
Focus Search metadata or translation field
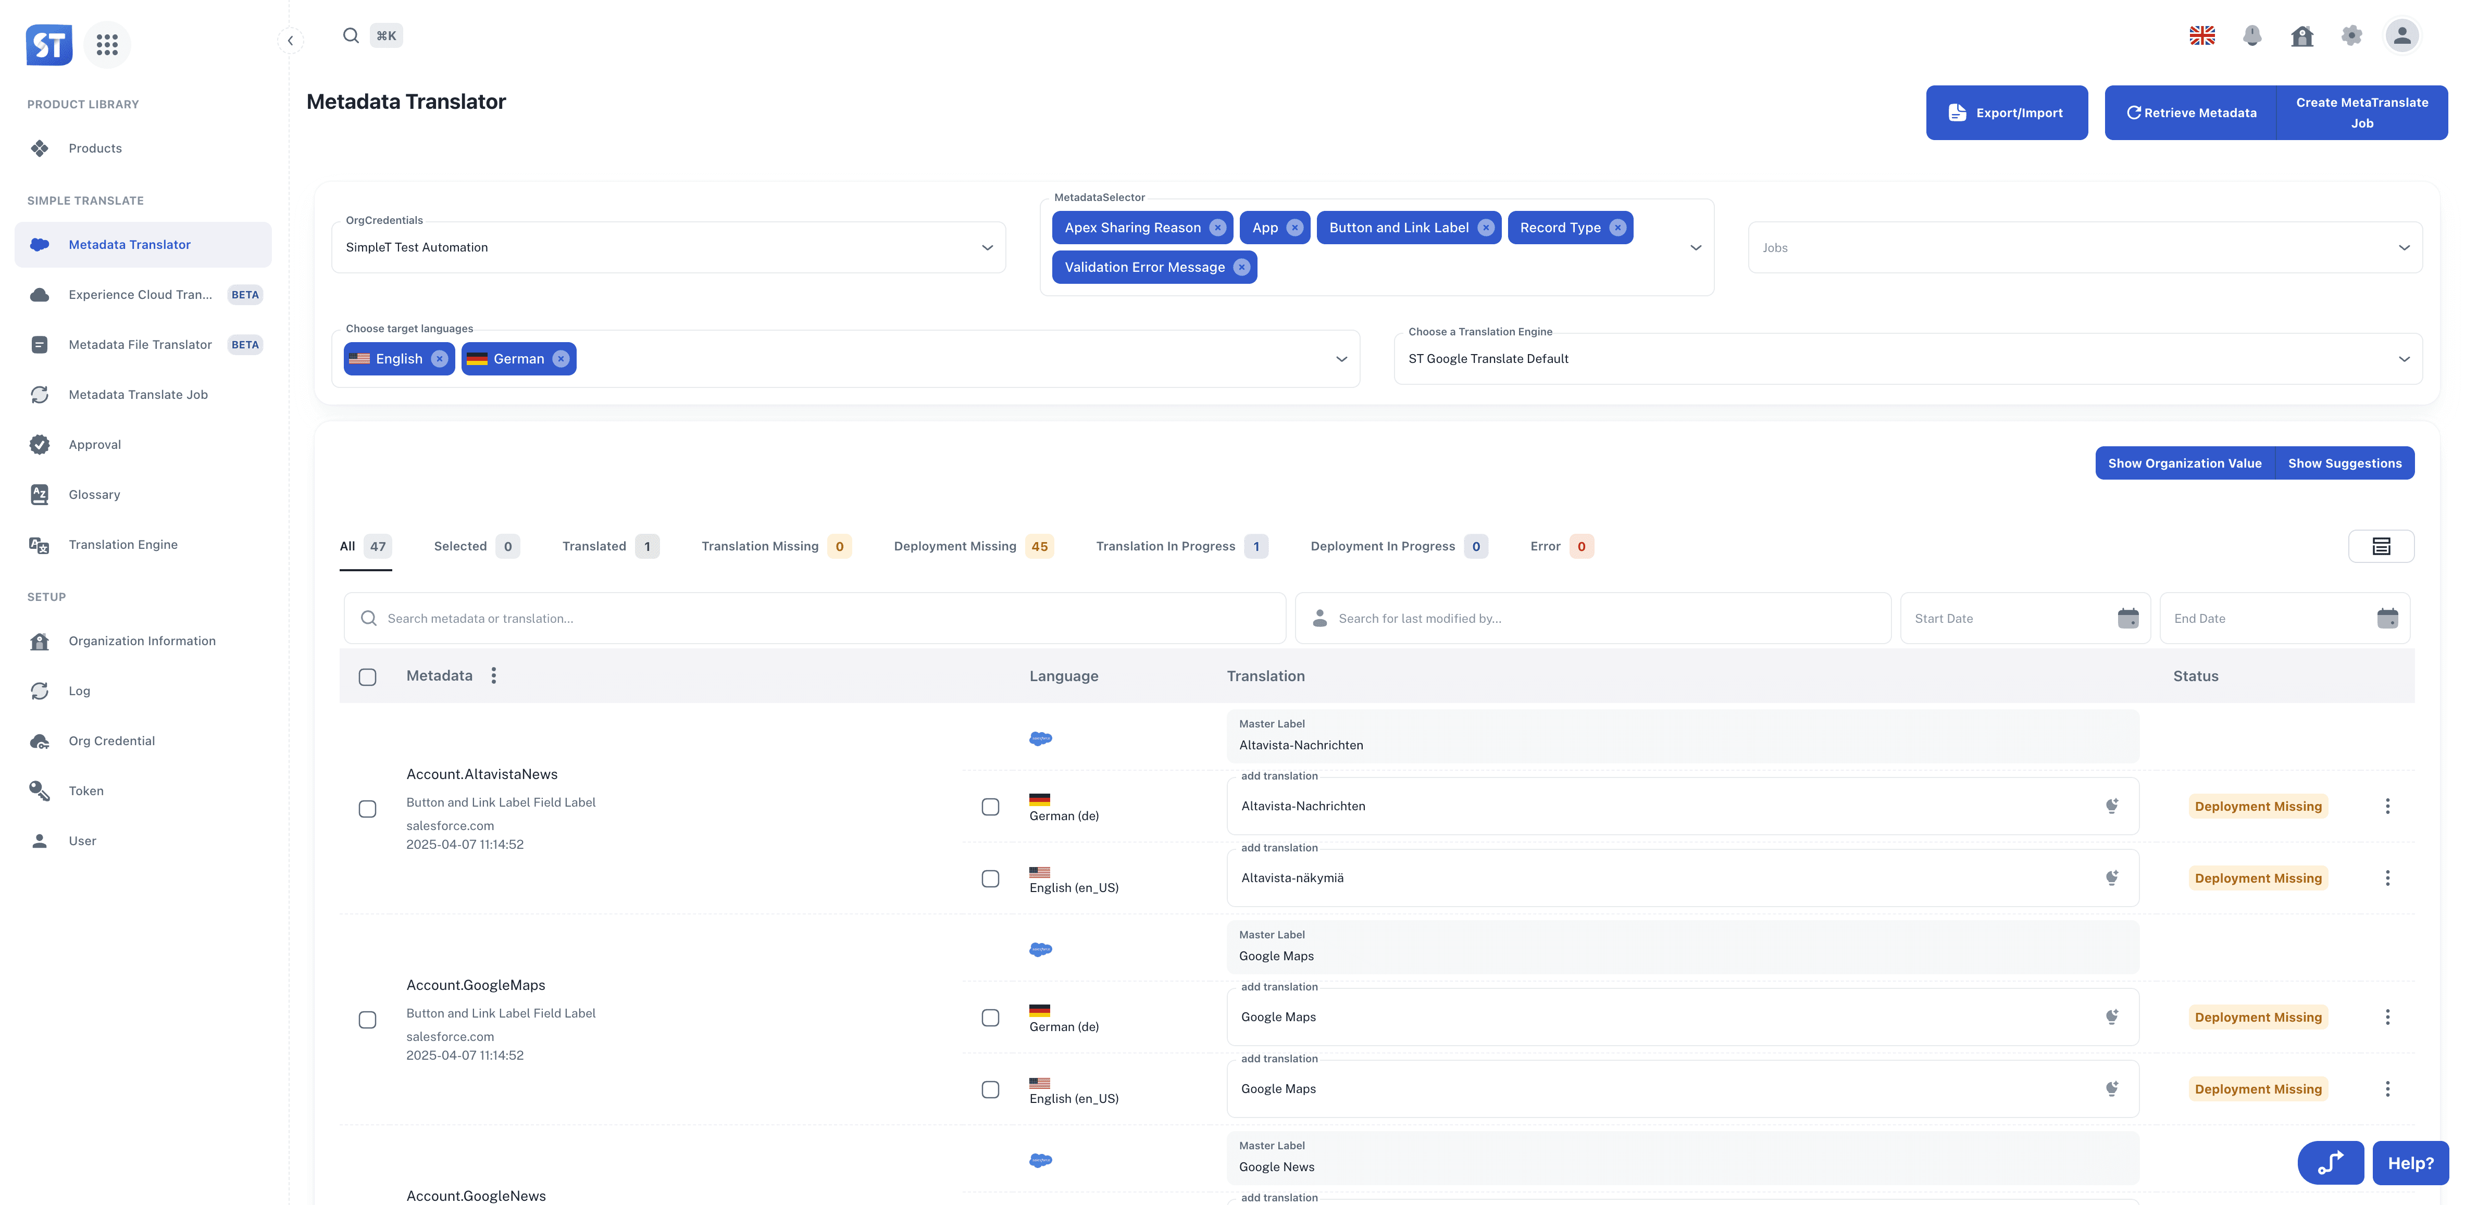click(814, 618)
